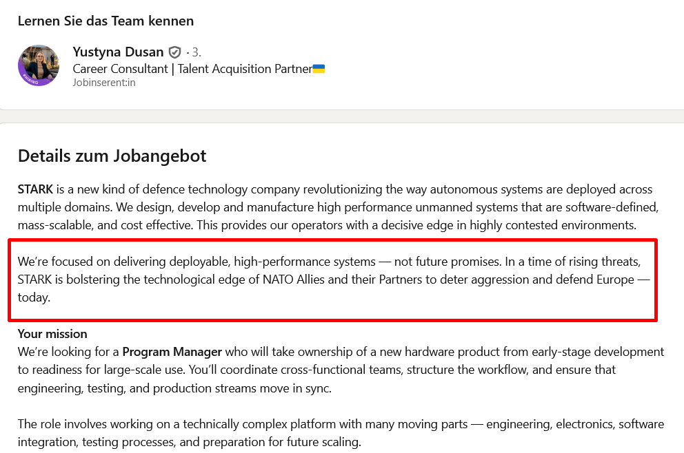Click the Ukraine flag emoji in the headline
The height and width of the screenshot is (453, 684).
319,69
